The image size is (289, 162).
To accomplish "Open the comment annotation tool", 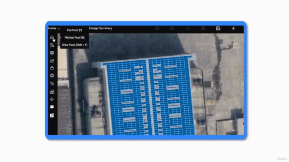I will (52, 107).
